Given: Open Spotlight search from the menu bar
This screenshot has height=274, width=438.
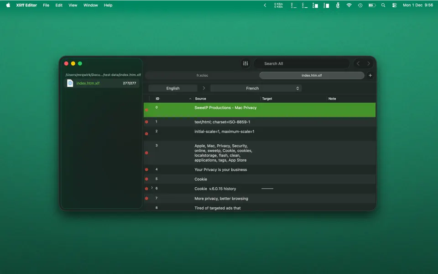Looking at the screenshot, I should [x=383, y=5].
